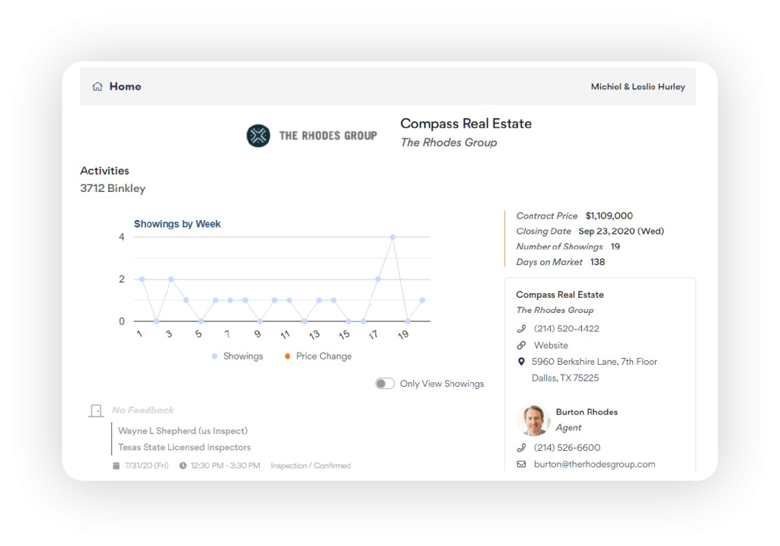Click clock icon beside 12:30 PM time
This screenshot has width=780, height=546.
pyautogui.click(x=183, y=465)
